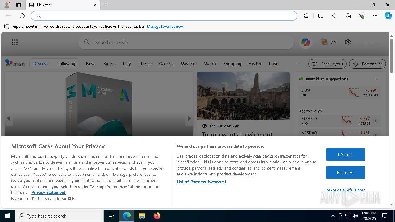This screenshot has height=222, width=395.
Task: Open Browser essentials heart icon
Action: (x=362, y=16)
